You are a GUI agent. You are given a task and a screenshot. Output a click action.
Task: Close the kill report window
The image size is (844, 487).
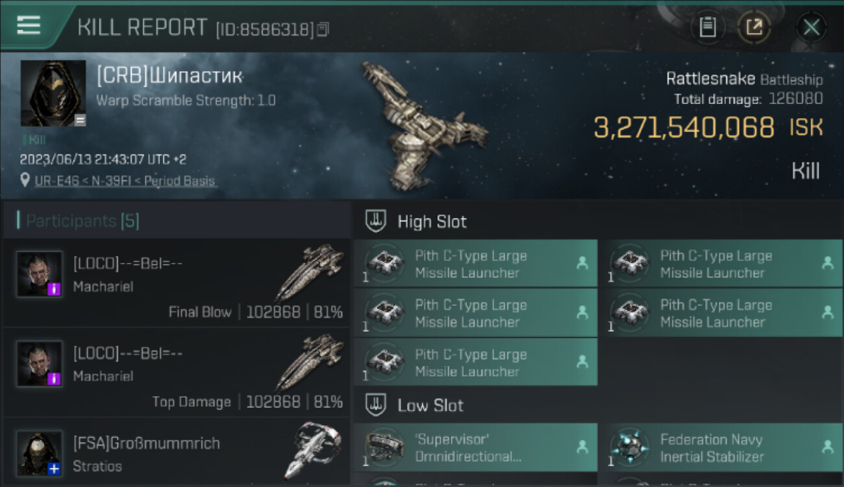click(x=811, y=27)
